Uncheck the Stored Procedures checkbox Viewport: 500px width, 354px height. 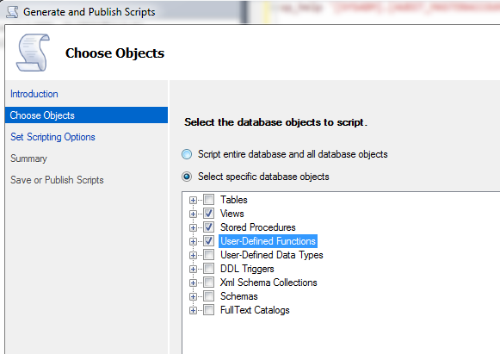(209, 227)
